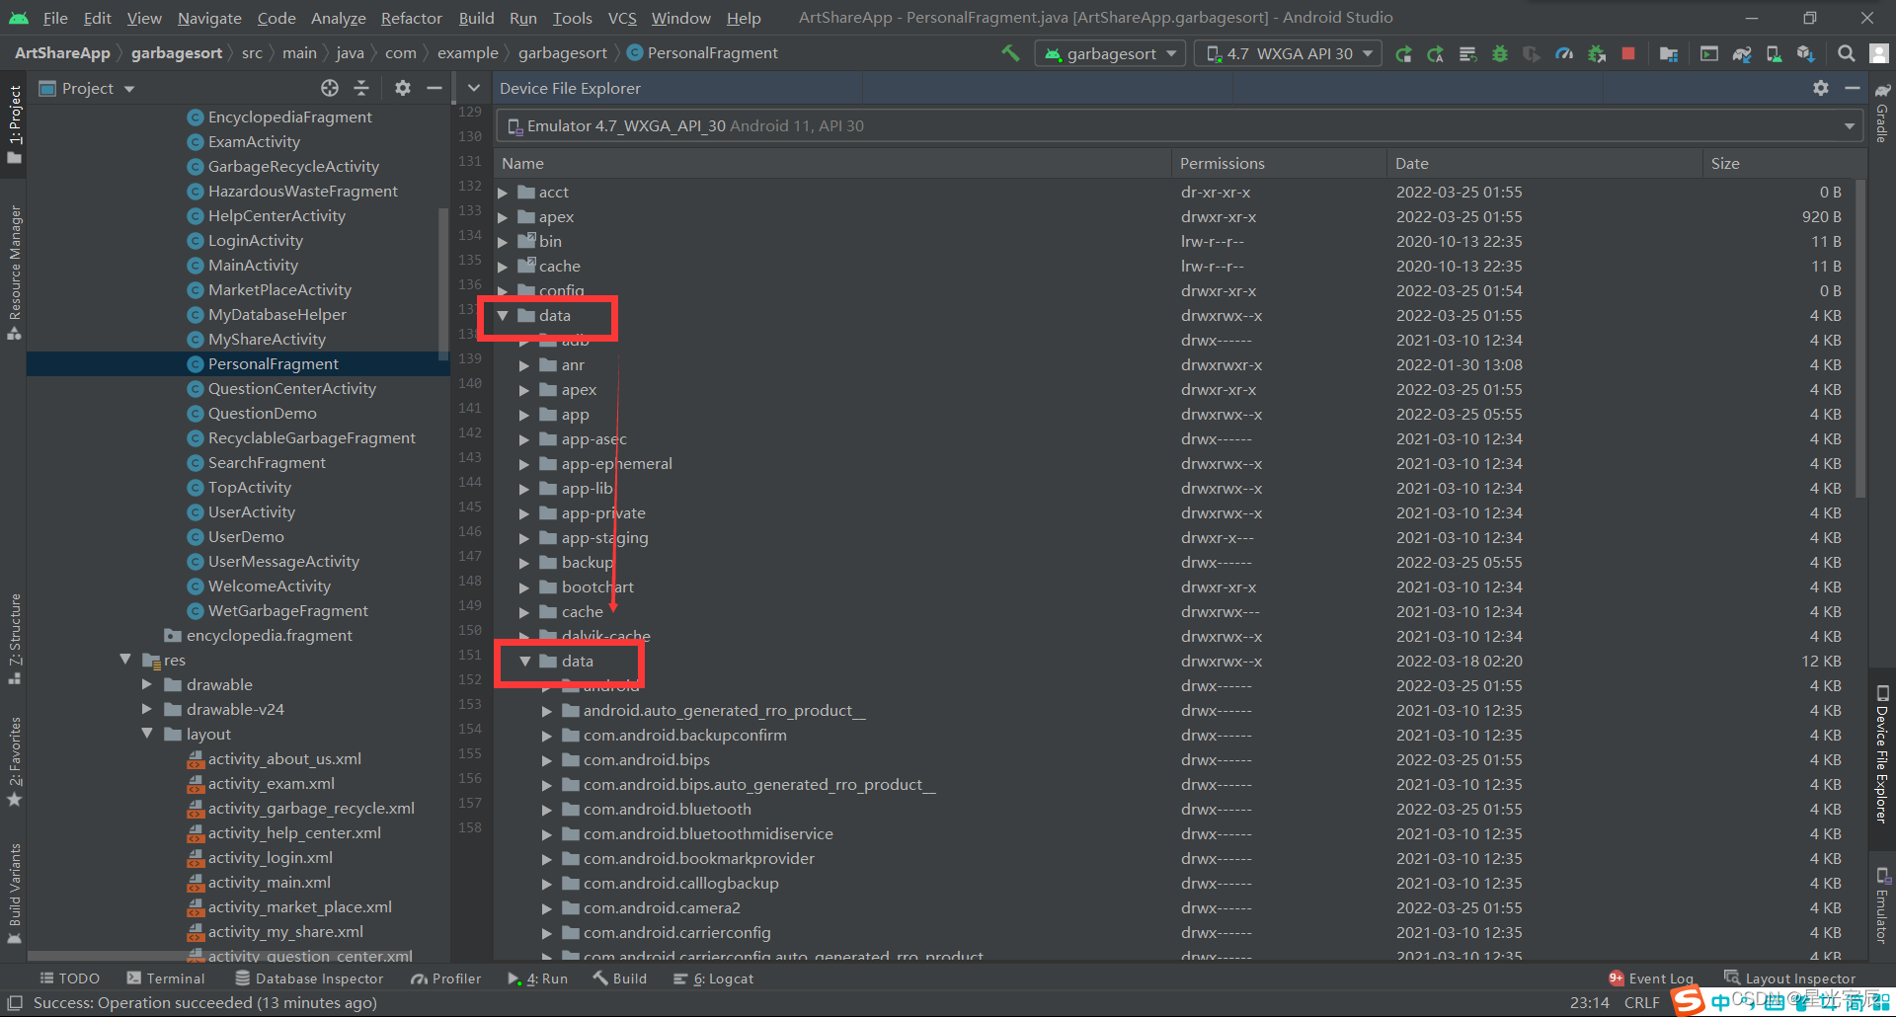Collapse the top-level data folder
The width and height of the screenshot is (1896, 1017).
tap(503, 316)
